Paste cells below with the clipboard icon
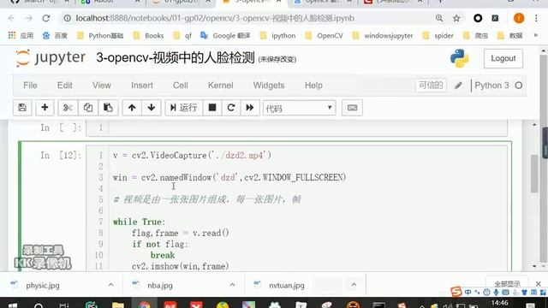Viewport: 548px width, 308px height. [x=108, y=108]
